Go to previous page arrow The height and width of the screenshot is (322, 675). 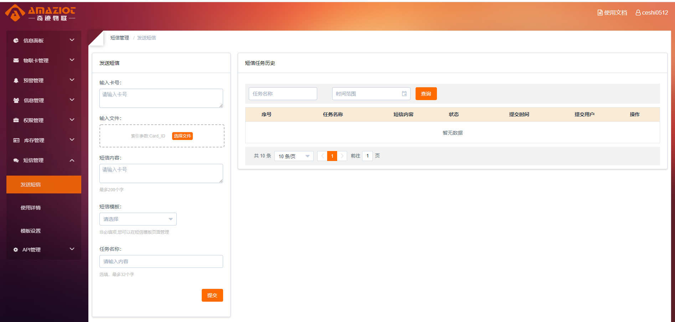coord(322,156)
